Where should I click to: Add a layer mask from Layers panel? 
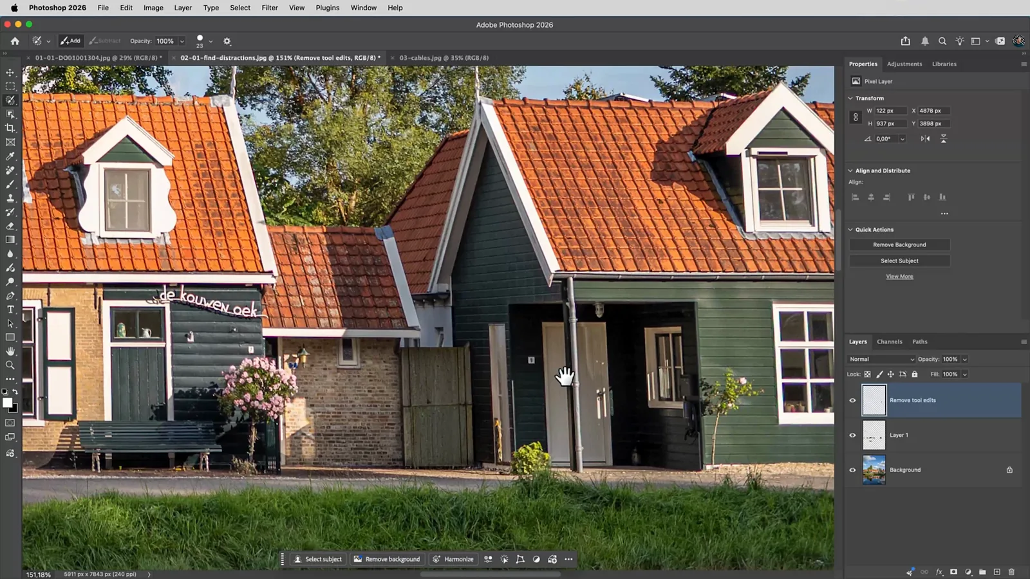(x=953, y=572)
